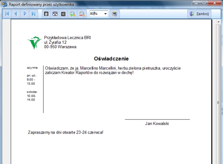Click 'Zapraszamy na dni otwarte' footer text
The width and height of the screenshot is (223, 164).
pyautogui.click(x=65, y=132)
